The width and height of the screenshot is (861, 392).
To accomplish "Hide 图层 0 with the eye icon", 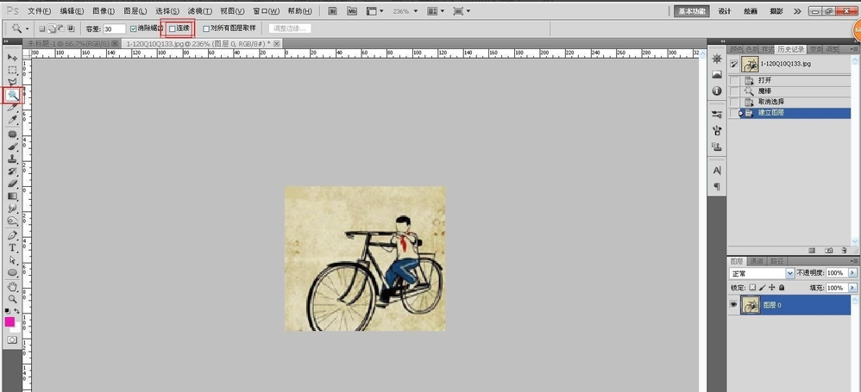I will pos(733,305).
